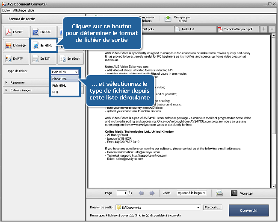Expand the Renommer section
This screenshot has height=222, width=278.
pyautogui.click(x=6, y=82)
